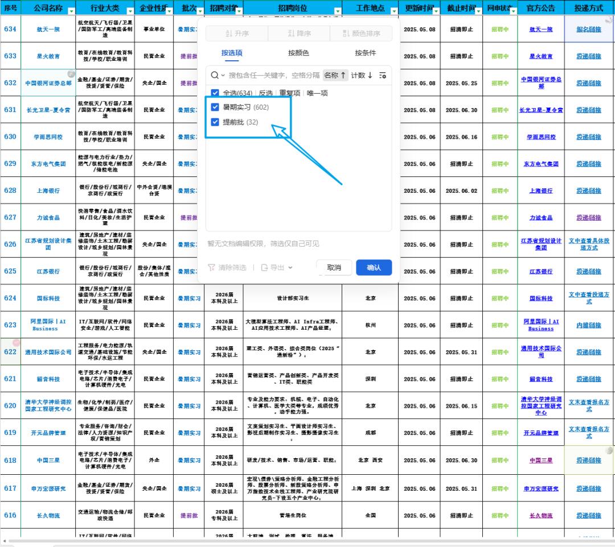615x547 pixels.
Task: Open 长光卫星-夏令营 official announcement link
Action: coord(541,110)
